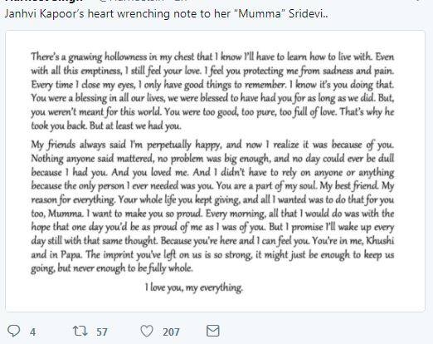Click the paragraph starting "My friends always said"
433x344 pixels.
212,206
